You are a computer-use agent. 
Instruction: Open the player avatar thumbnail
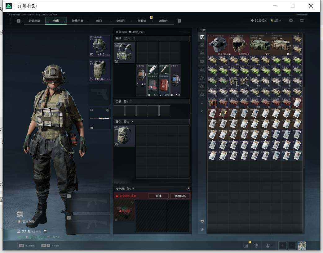(301, 245)
